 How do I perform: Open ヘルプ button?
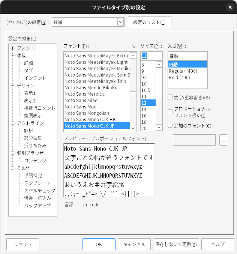point(218,244)
